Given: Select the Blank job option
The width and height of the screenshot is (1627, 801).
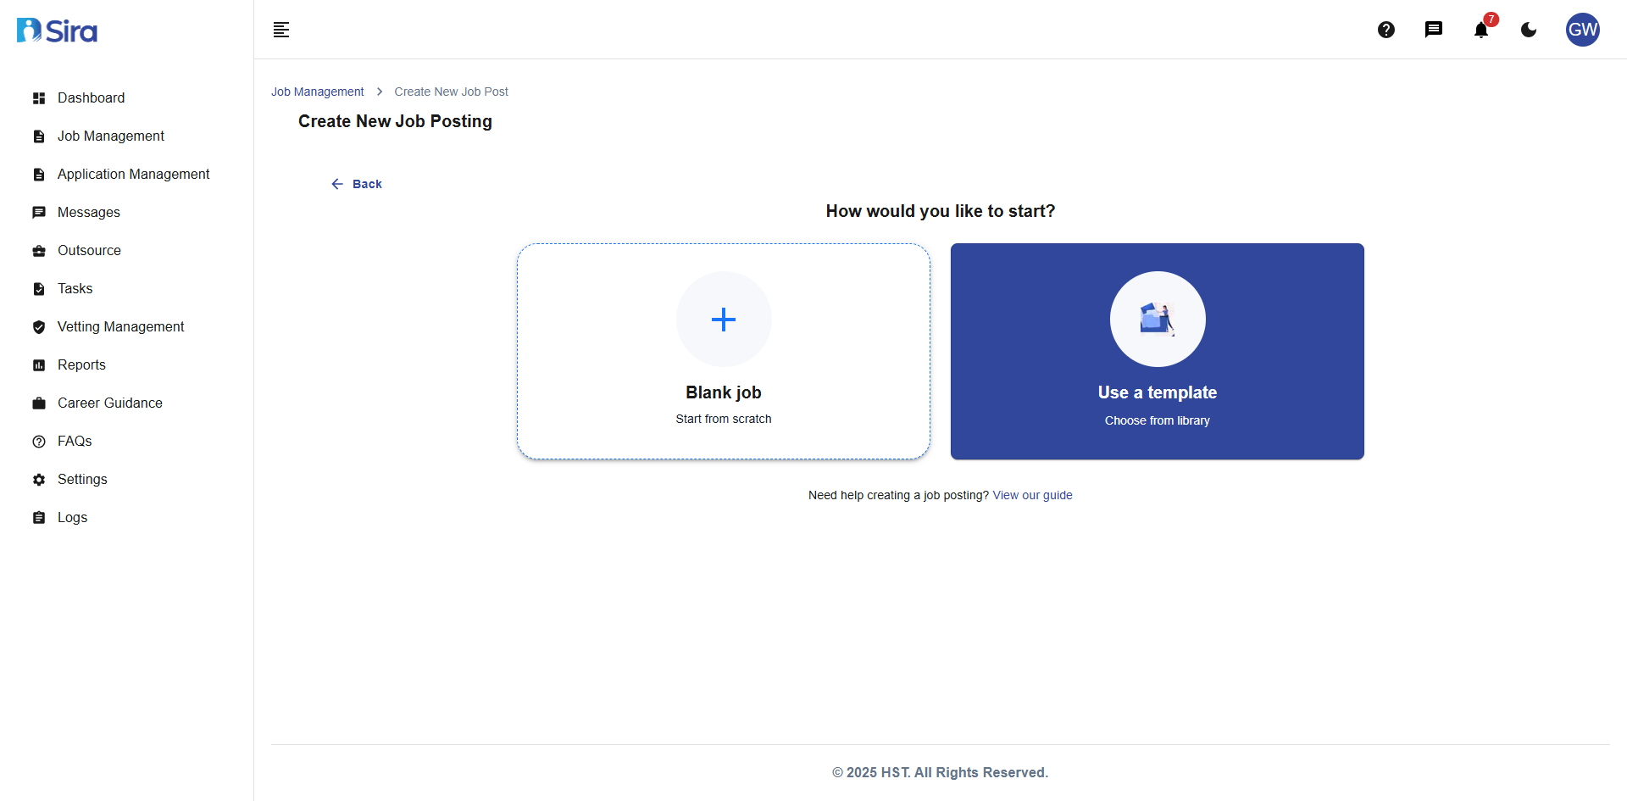Looking at the screenshot, I should [x=723, y=351].
